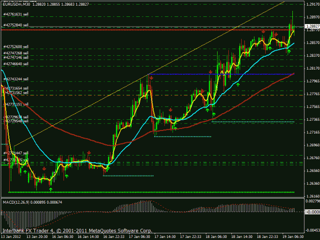Click the 1.28970 price axis label

313,17
